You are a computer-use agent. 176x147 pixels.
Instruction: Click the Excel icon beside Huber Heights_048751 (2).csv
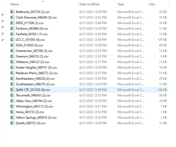coord(13,67)
